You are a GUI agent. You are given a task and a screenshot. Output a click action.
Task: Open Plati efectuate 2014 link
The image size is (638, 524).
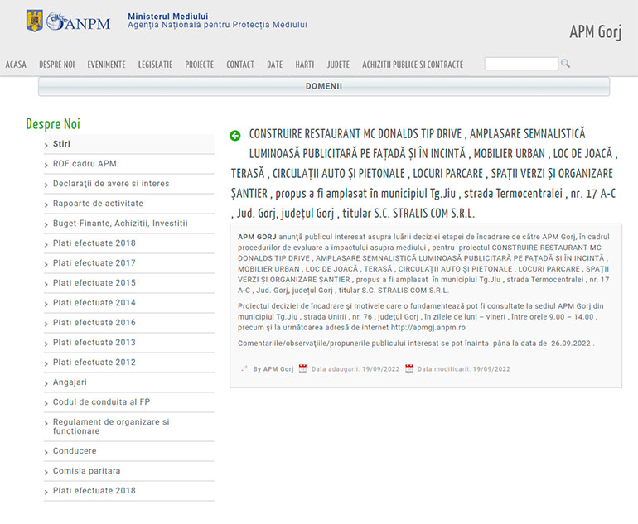[x=94, y=303]
